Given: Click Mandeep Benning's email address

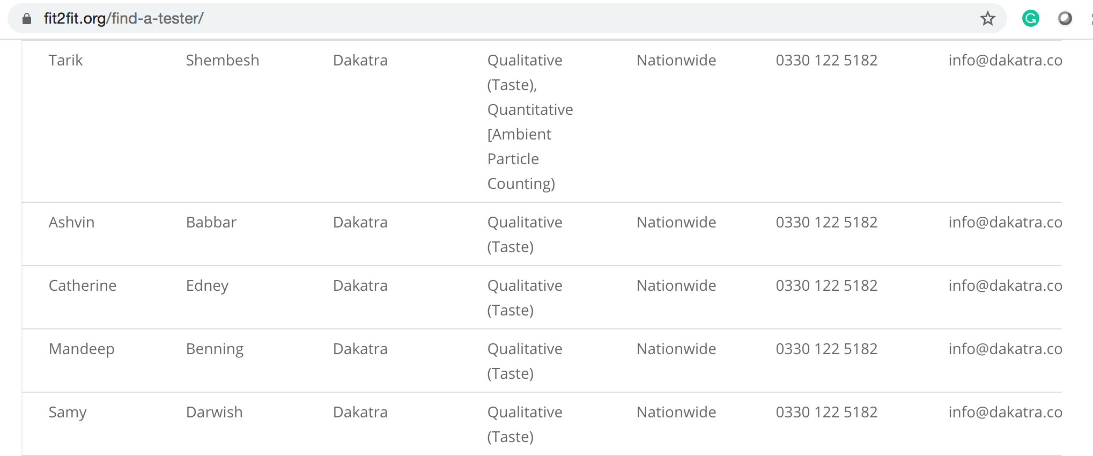Looking at the screenshot, I should coord(1005,349).
